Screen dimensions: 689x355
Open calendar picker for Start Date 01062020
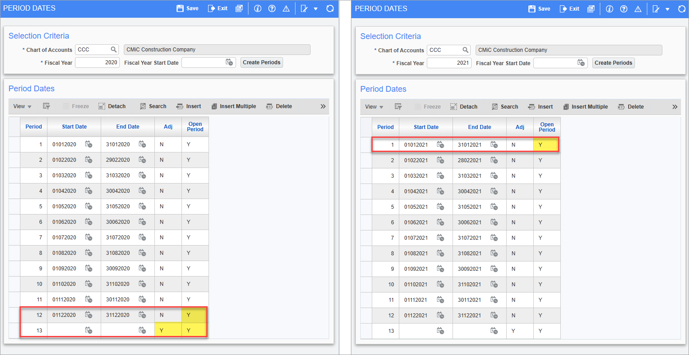pos(89,222)
